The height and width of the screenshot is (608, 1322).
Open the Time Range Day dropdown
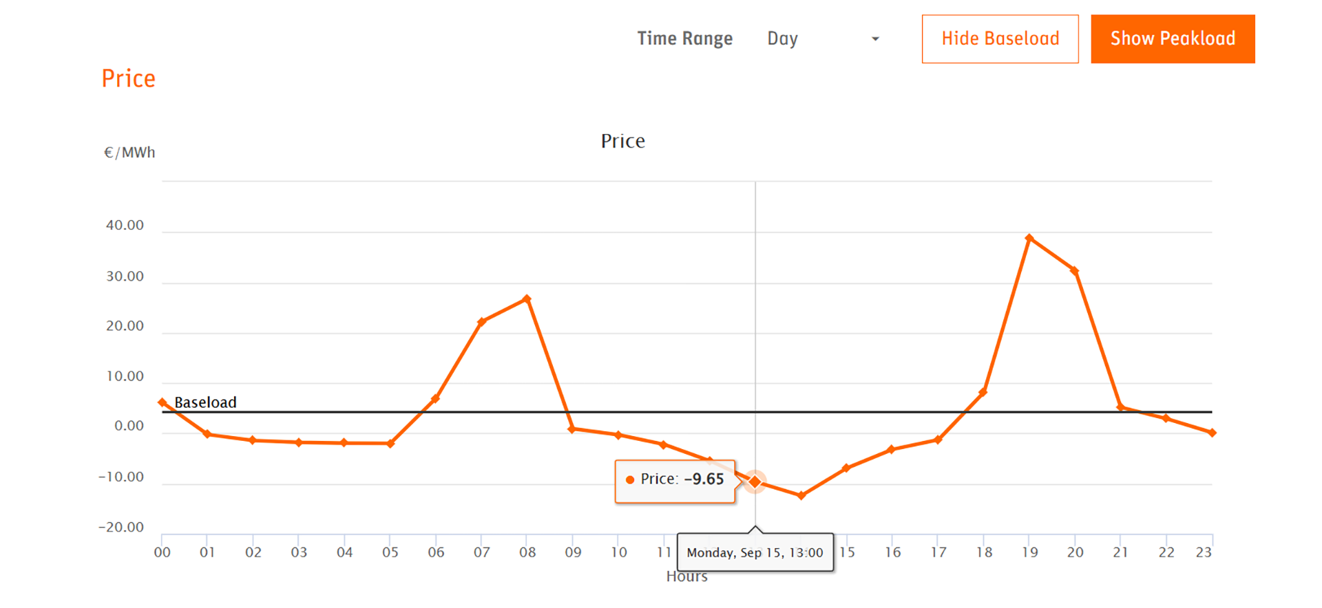click(823, 39)
